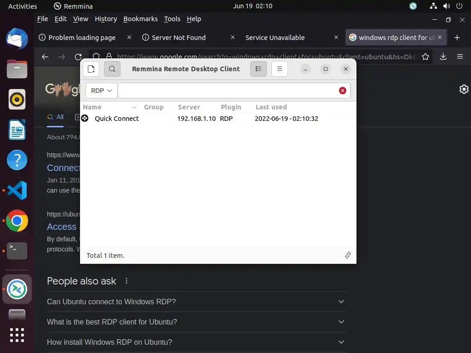The width and height of the screenshot is (471, 353).
Task: Create new connection profile in Remmina
Action: pos(92,69)
